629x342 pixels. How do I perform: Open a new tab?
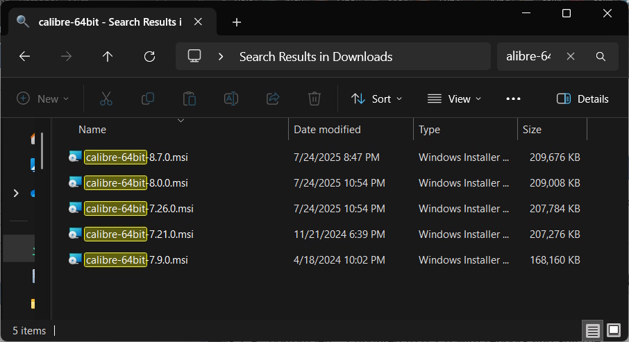tap(237, 22)
